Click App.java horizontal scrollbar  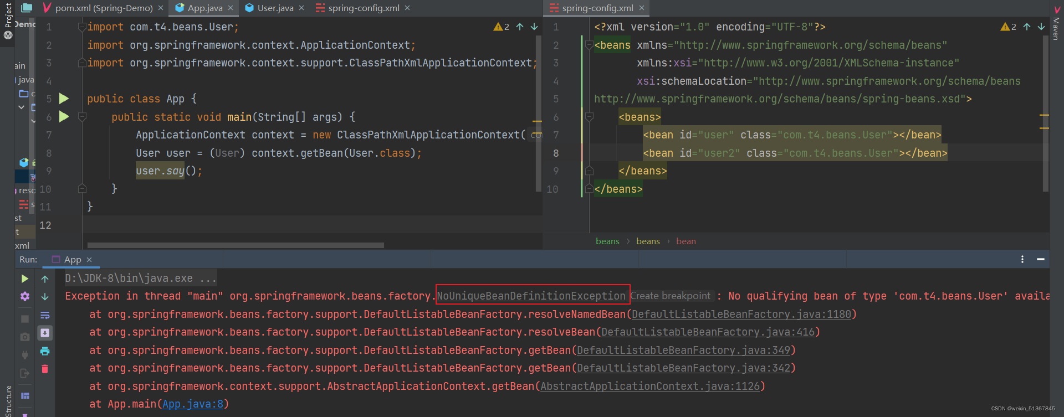pos(236,245)
